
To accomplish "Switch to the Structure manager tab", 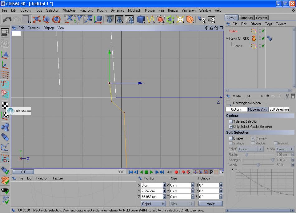I will click(246, 18).
